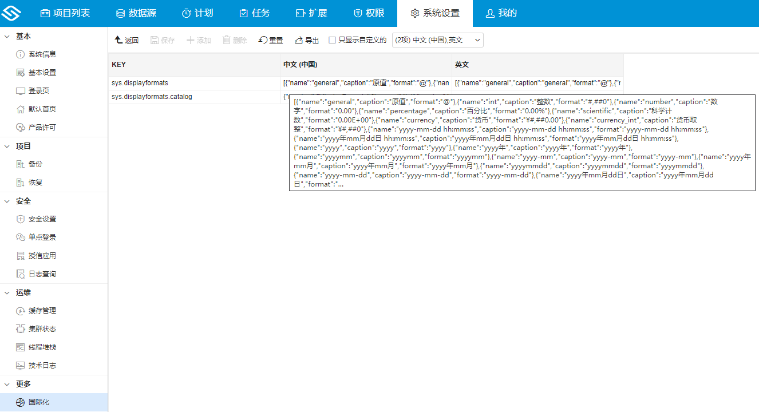Viewport: 759px width, 412px height.
Task: Click the 添加 add button
Action: click(199, 40)
